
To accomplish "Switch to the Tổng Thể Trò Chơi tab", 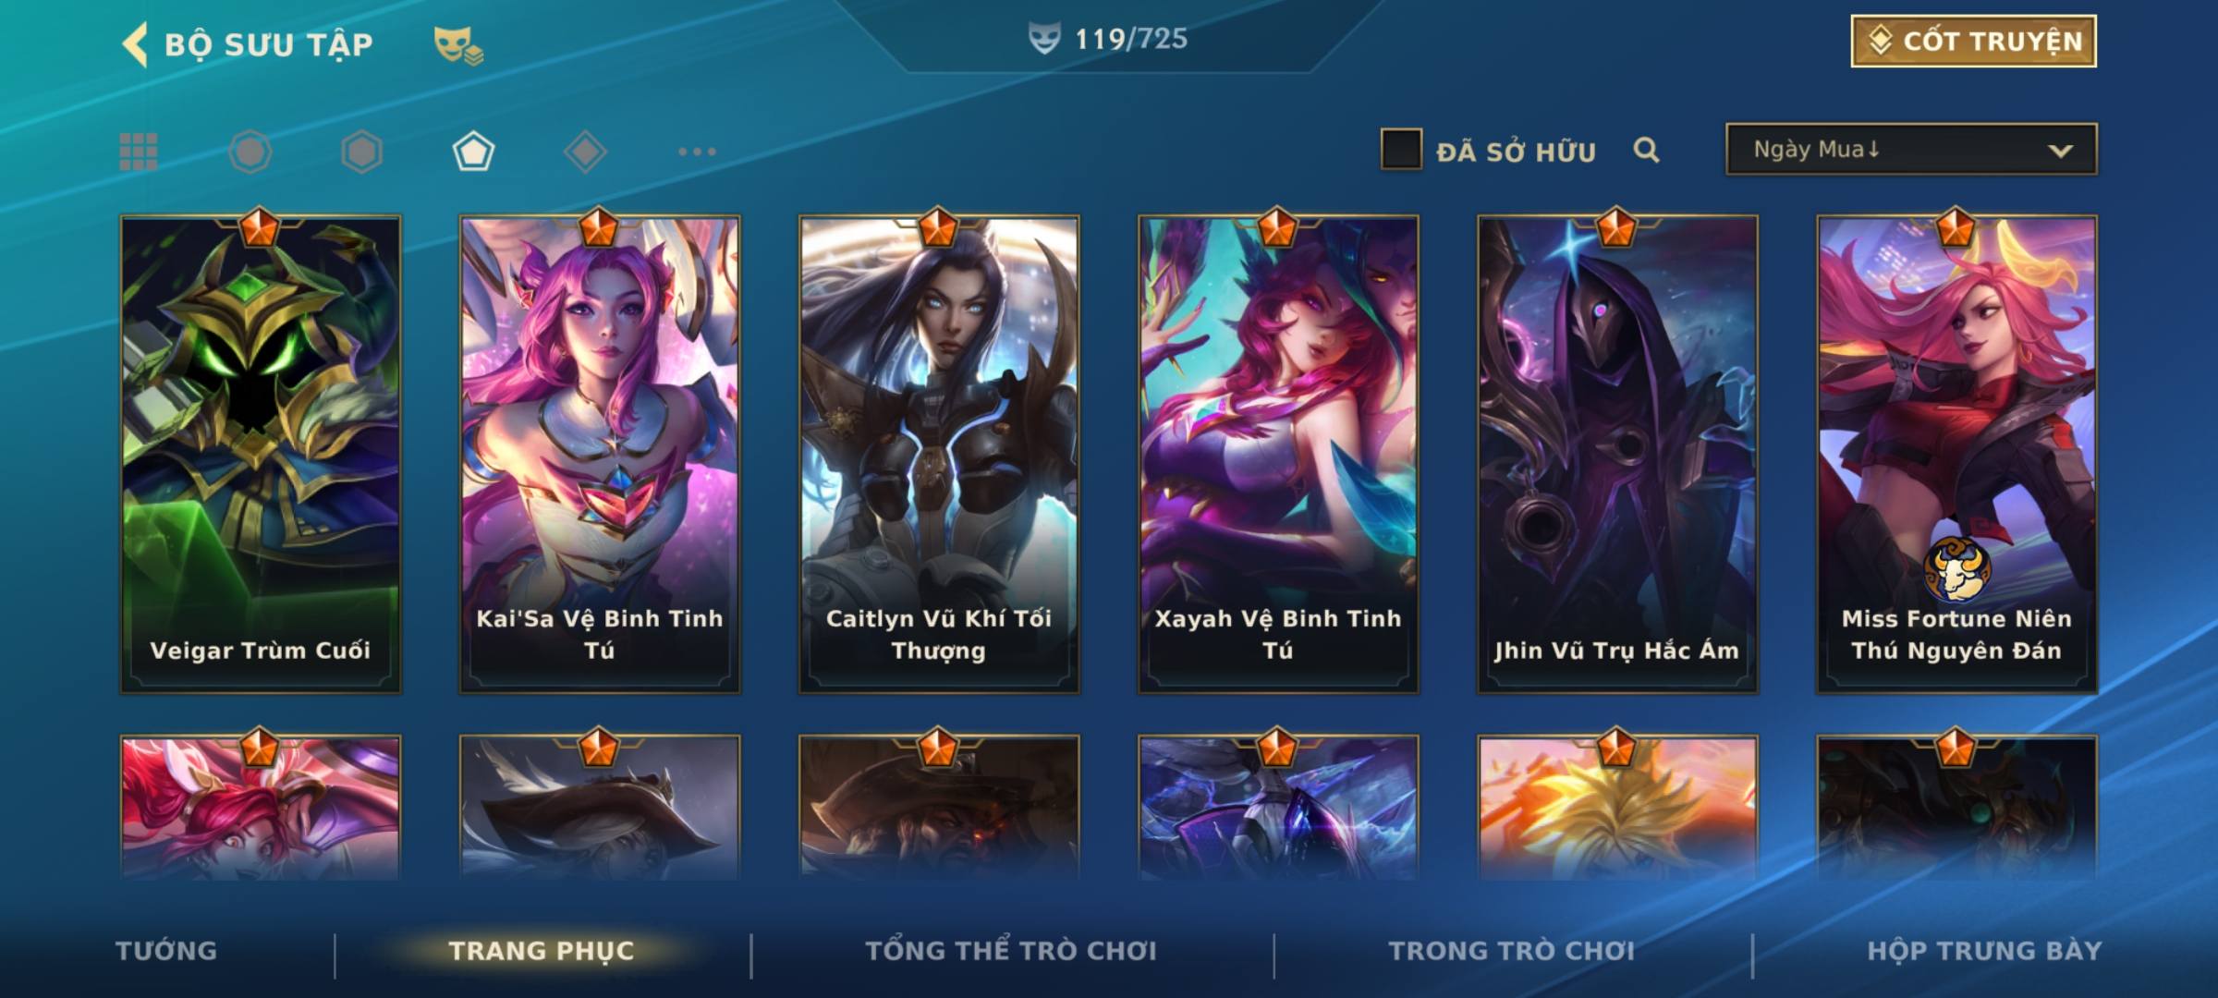I will [x=1011, y=951].
